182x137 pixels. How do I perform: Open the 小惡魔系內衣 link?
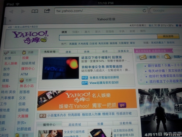(x=57, y=115)
